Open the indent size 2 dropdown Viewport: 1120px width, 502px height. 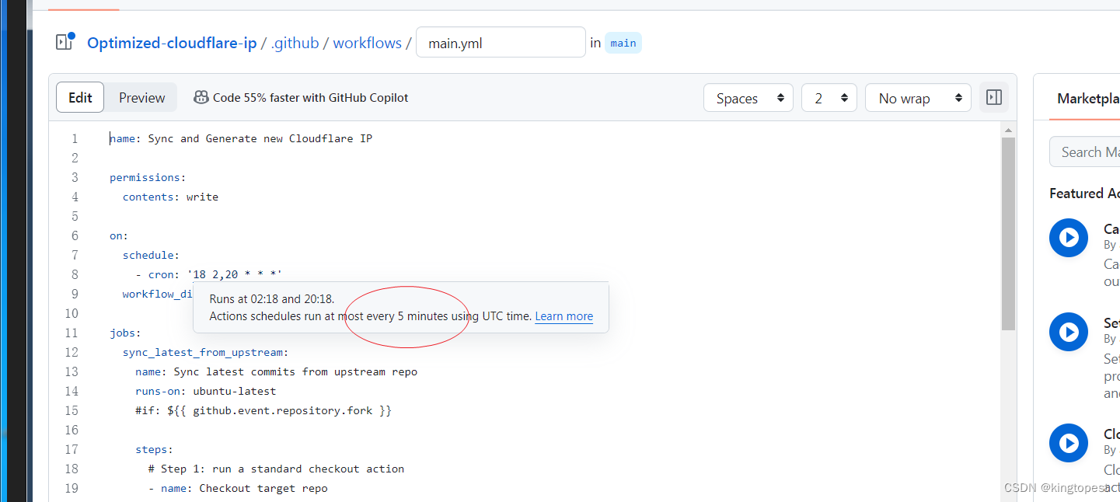(x=829, y=98)
